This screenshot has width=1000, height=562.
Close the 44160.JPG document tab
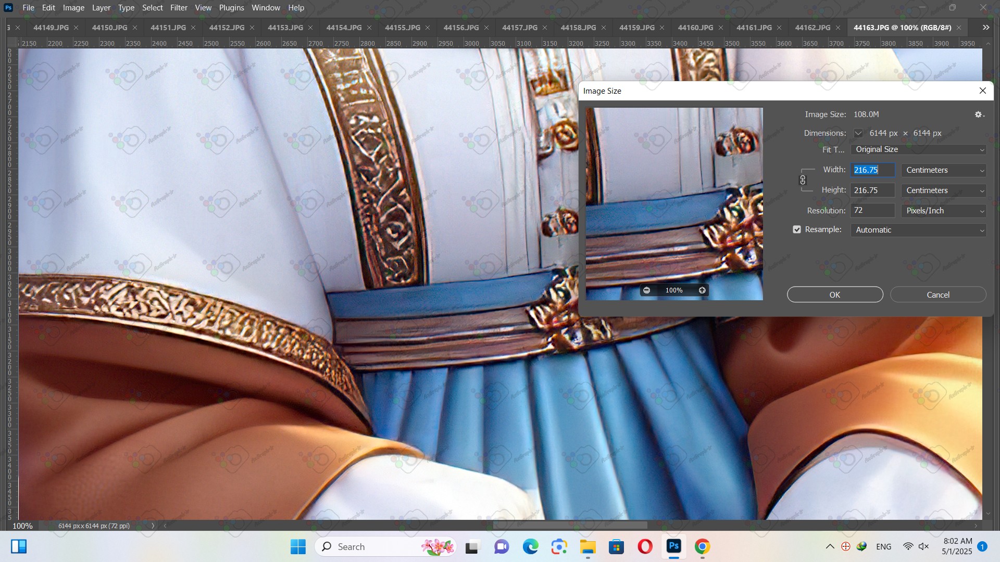pos(721,28)
